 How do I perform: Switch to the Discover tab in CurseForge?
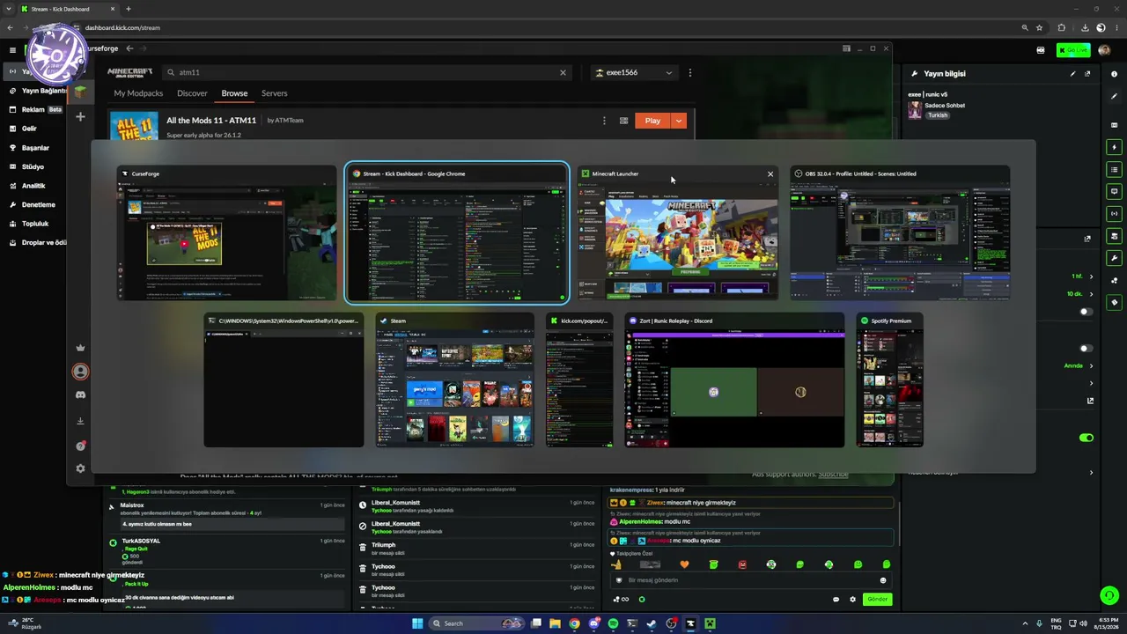pyautogui.click(x=192, y=93)
